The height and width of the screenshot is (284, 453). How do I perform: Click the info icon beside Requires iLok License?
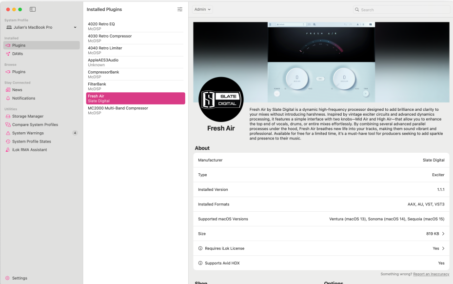click(x=200, y=248)
